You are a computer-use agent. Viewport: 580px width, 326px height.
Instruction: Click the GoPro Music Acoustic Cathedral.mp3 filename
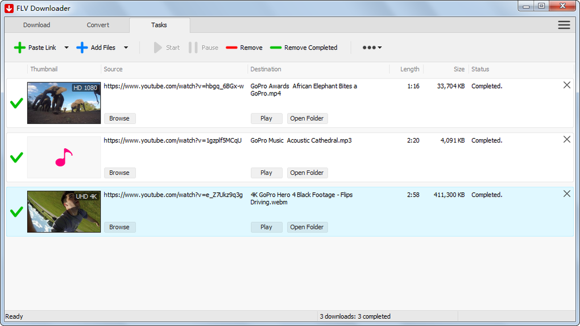pos(301,140)
